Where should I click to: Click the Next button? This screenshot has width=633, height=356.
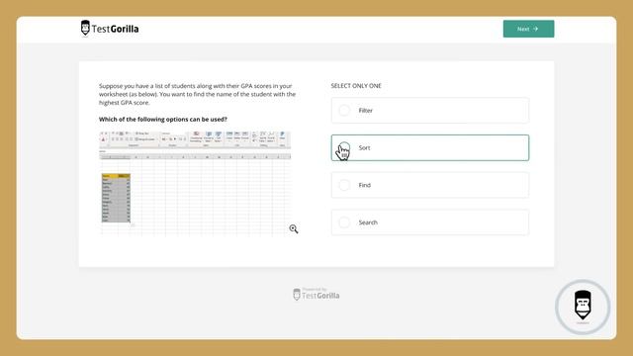528,29
